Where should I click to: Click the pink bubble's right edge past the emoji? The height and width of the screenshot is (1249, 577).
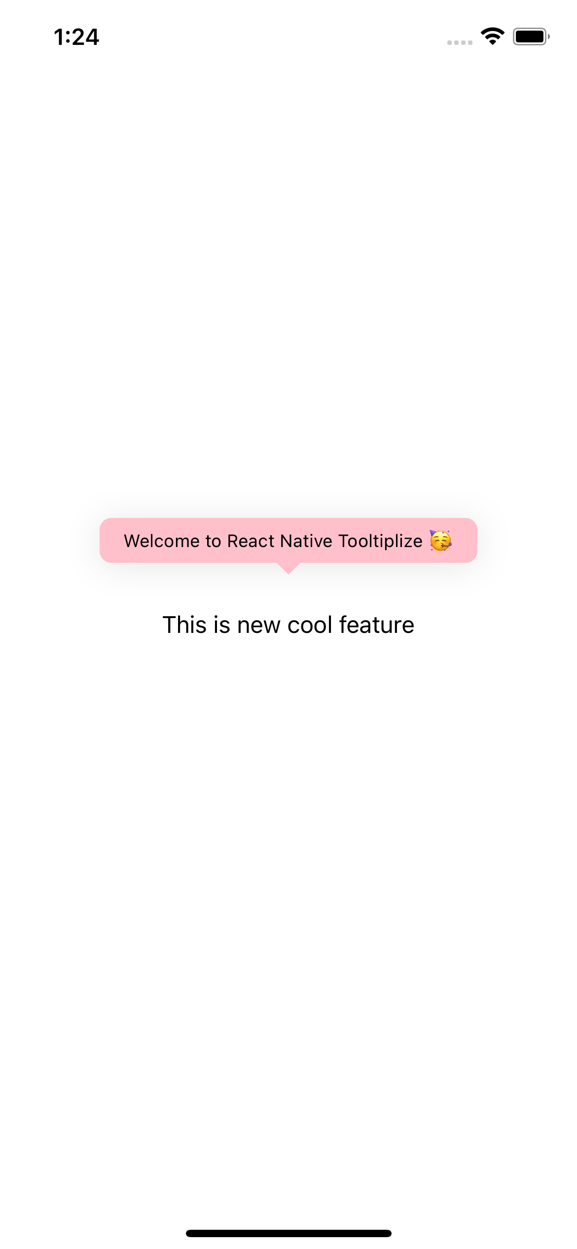465,540
